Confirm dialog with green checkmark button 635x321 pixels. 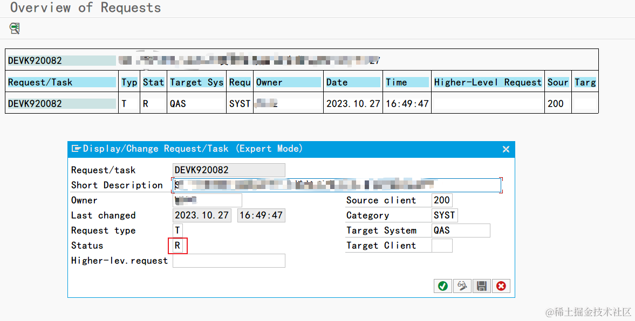click(442, 286)
